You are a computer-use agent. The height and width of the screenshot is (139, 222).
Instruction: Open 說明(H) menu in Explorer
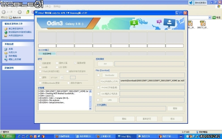coord(57,6)
